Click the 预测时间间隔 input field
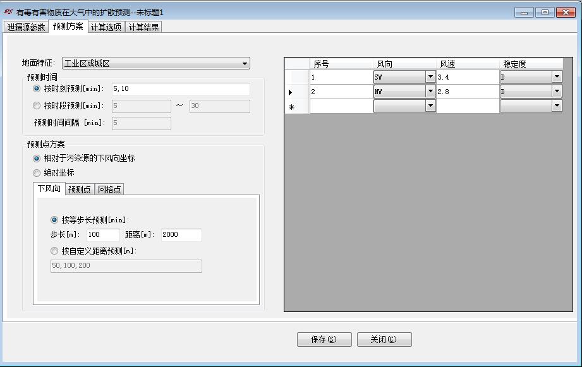Image resolution: width=582 pixels, height=367 pixels. pyautogui.click(x=142, y=123)
